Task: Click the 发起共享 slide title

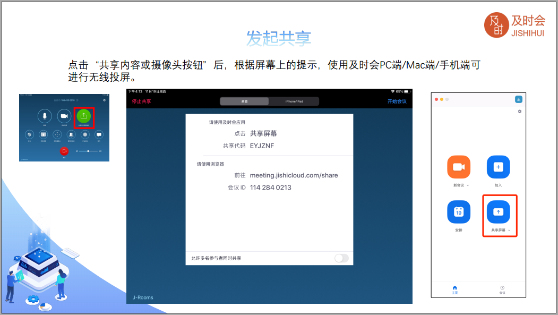Action: [x=279, y=38]
